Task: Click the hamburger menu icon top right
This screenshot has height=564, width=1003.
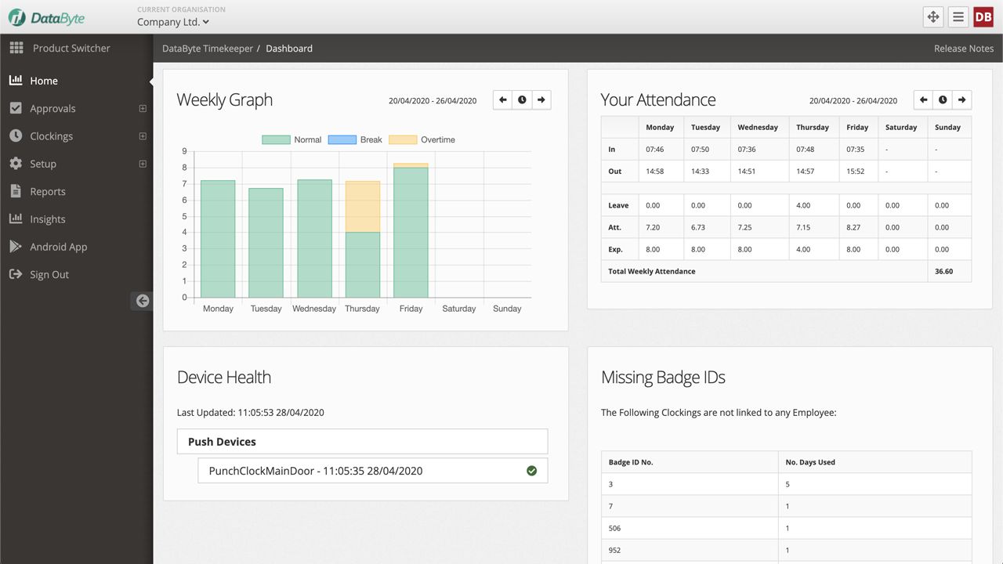Action: [x=958, y=16]
